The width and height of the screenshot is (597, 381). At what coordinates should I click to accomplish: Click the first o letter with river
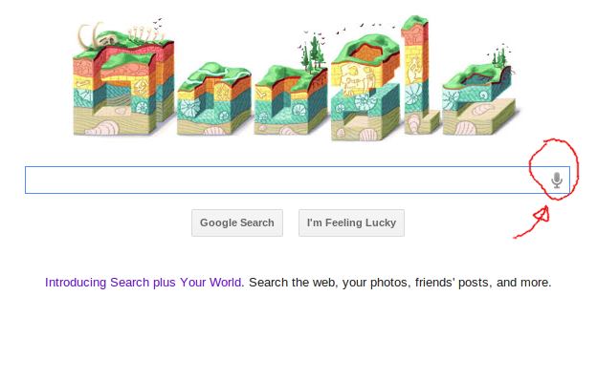[214, 99]
